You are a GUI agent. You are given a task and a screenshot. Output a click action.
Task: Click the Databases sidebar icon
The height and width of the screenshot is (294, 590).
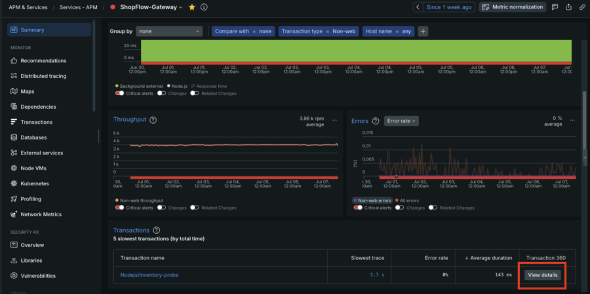click(x=14, y=138)
